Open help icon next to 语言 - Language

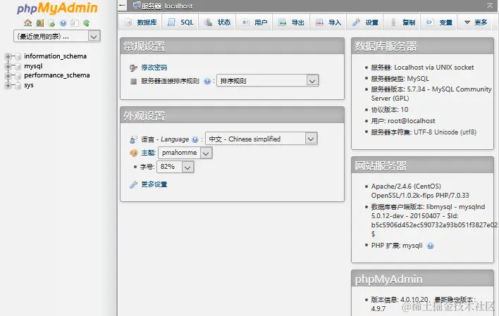pyautogui.click(x=195, y=139)
